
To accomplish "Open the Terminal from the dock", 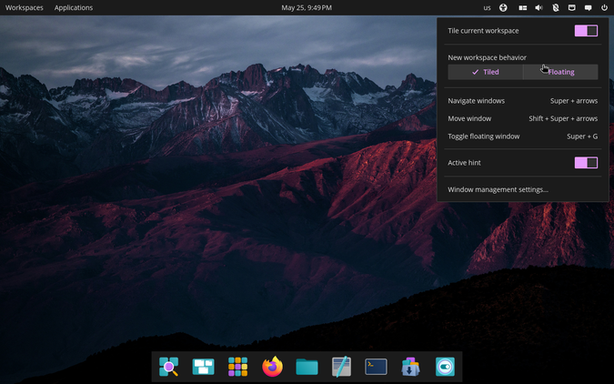I will [x=376, y=367].
